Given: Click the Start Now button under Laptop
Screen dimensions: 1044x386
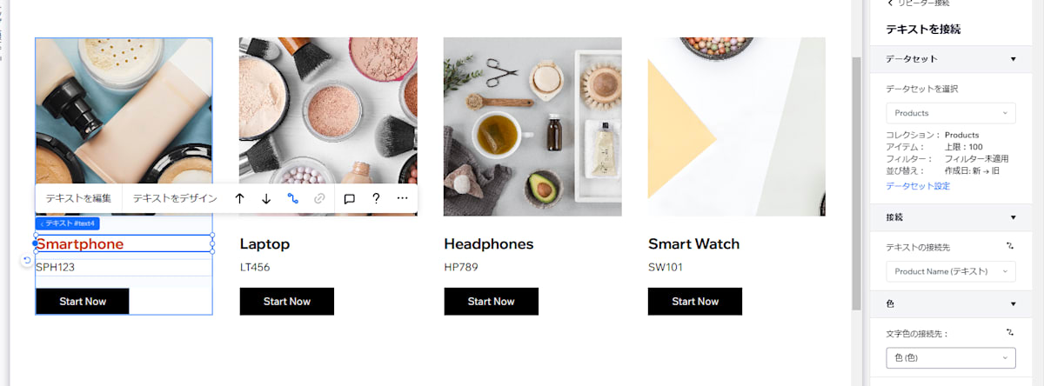Looking at the screenshot, I should tap(287, 301).
